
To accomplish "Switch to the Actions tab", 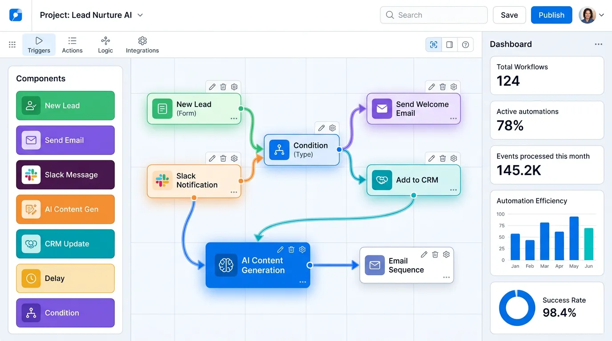I will [72, 45].
